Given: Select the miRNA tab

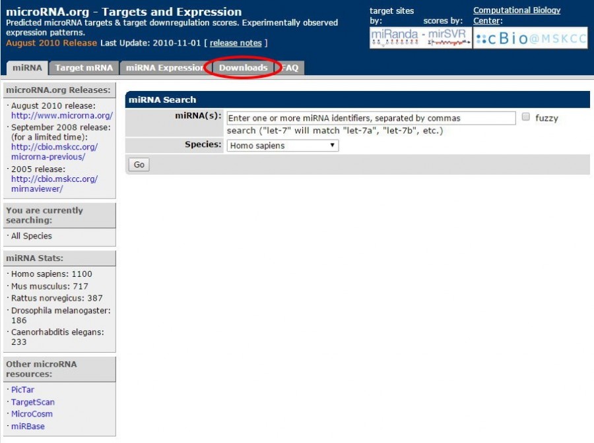Looking at the screenshot, I should [27, 68].
